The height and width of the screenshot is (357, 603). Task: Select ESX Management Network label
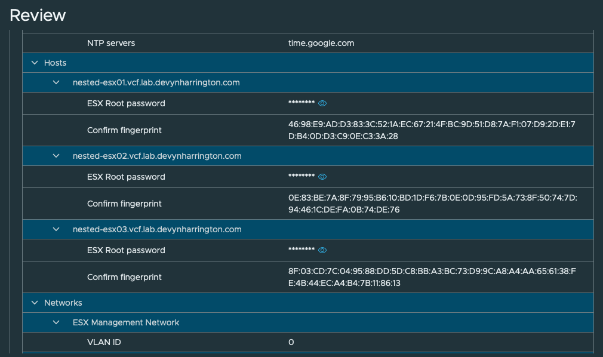tap(126, 322)
